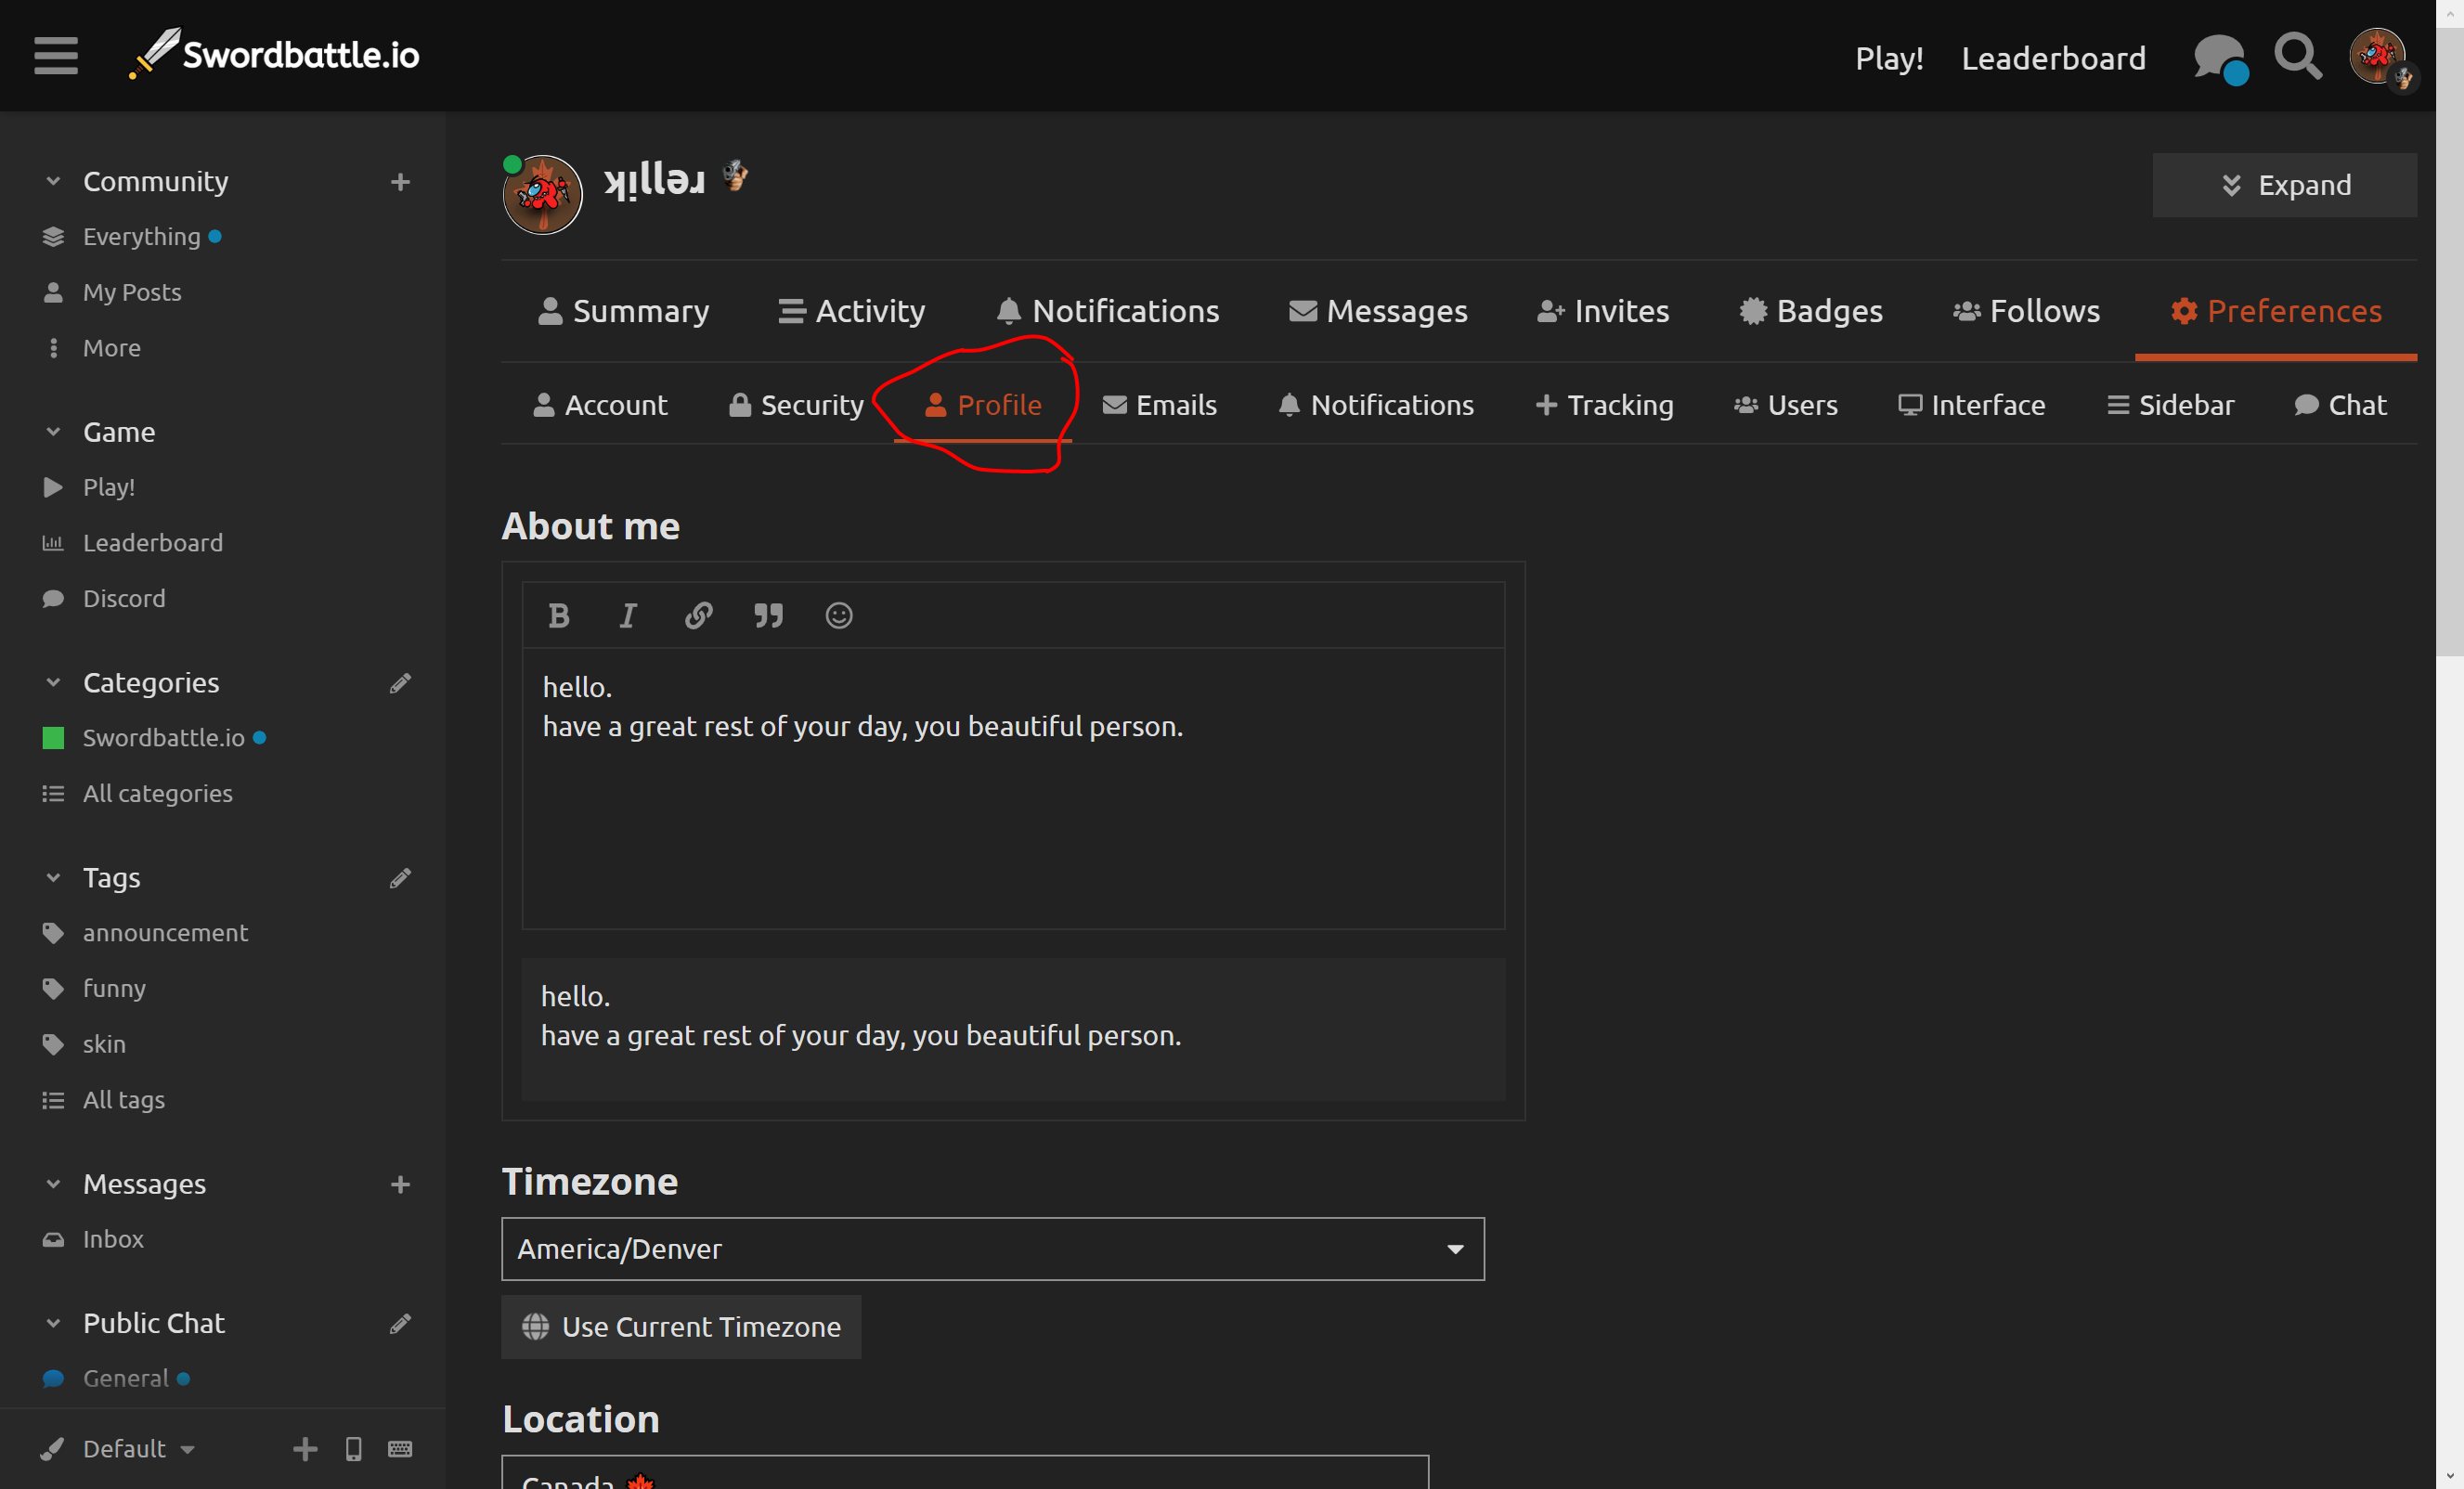Collapse the Messages sidebar section
The width and height of the screenshot is (2464, 1489).
tap(53, 1184)
